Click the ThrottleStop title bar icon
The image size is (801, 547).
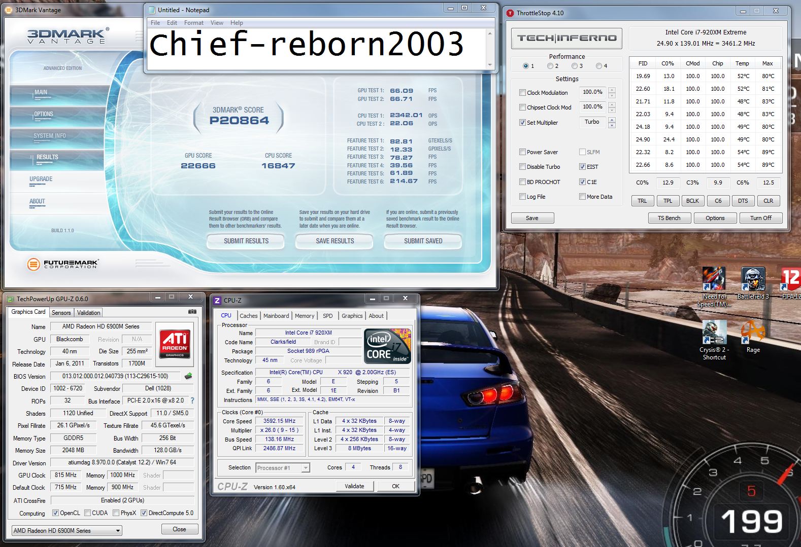point(510,13)
